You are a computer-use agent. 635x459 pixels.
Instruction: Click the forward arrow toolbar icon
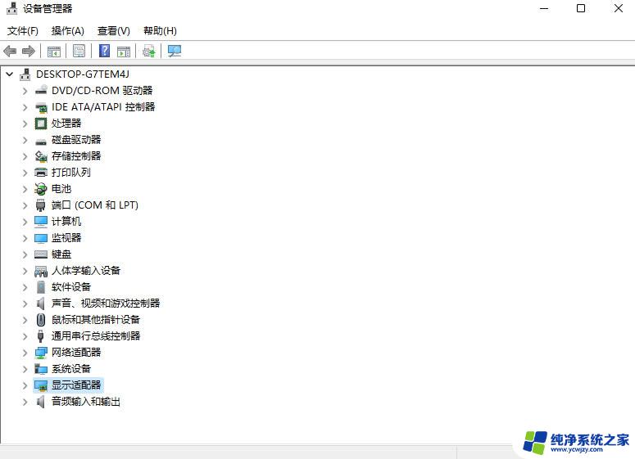28,51
